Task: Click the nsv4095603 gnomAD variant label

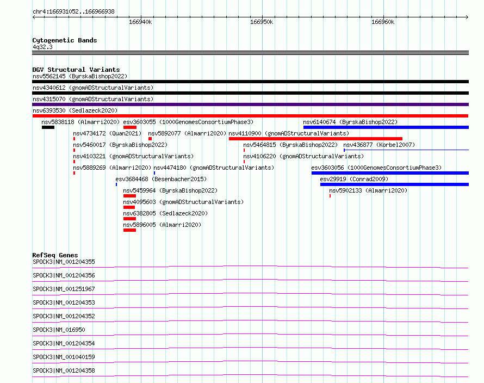Action: coord(183,202)
